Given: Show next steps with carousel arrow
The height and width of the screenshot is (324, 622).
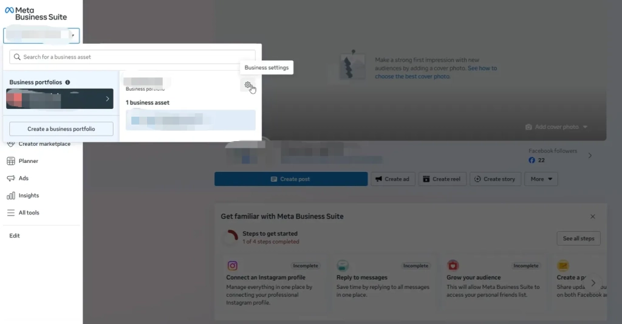Looking at the screenshot, I should tap(593, 283).
